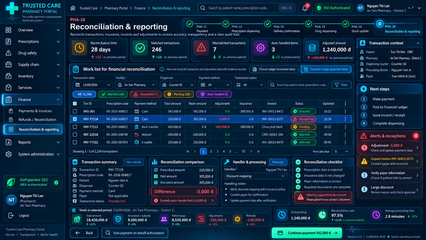Check the REF-22018 row checkbox

(x=75, y=134)
